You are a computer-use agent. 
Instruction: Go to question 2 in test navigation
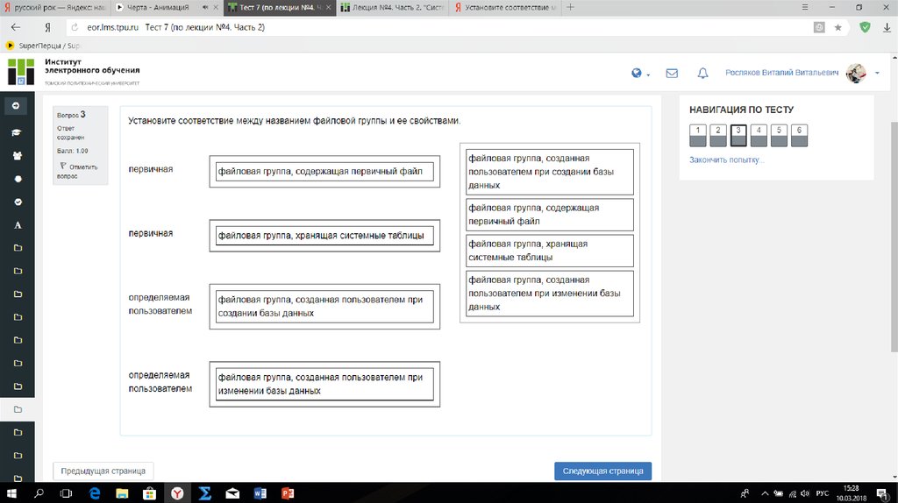[x=717, y=136]
